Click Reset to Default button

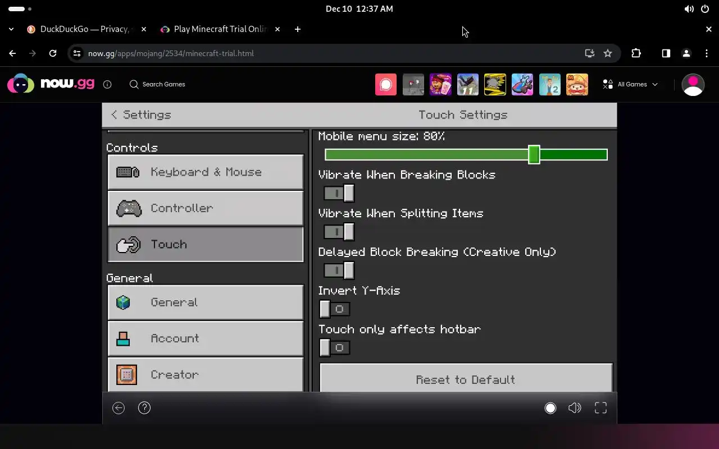466,378
